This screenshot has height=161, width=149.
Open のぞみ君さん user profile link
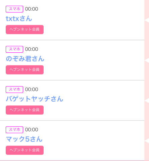click(25, 59)
